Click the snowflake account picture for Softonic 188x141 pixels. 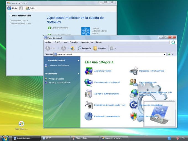click(86, 31)
